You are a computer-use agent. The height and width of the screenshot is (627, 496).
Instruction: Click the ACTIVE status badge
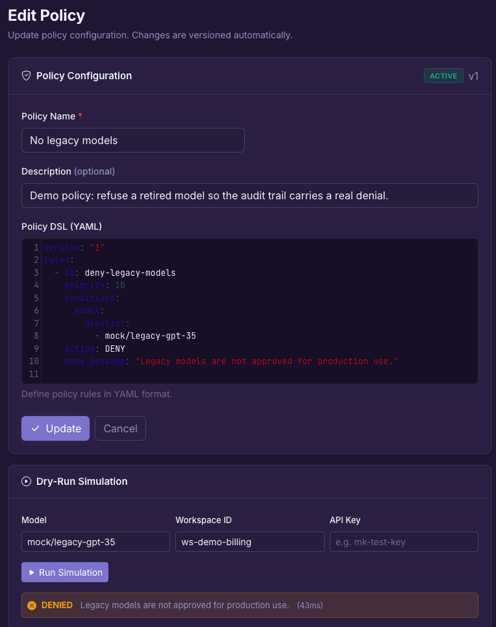click(443, 76)
